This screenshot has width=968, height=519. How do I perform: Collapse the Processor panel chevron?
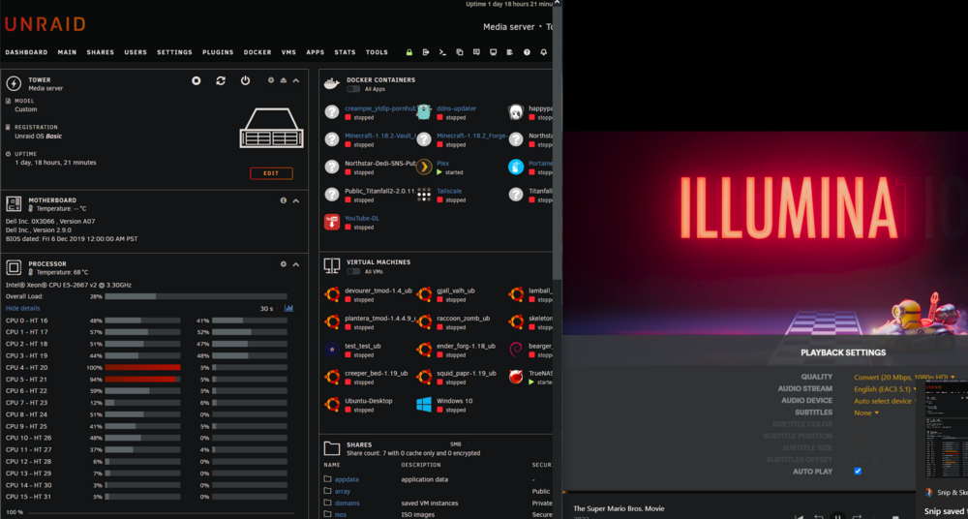click(x=295, y=263)
